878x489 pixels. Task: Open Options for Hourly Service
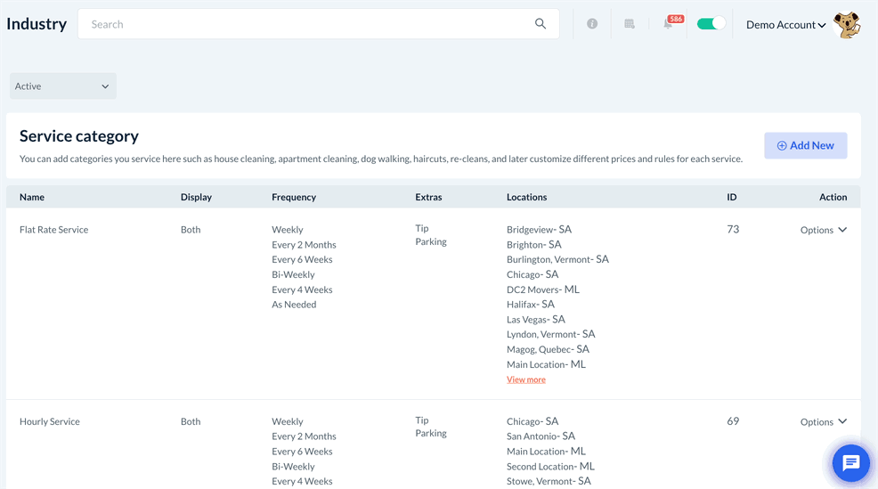point(823,422)
